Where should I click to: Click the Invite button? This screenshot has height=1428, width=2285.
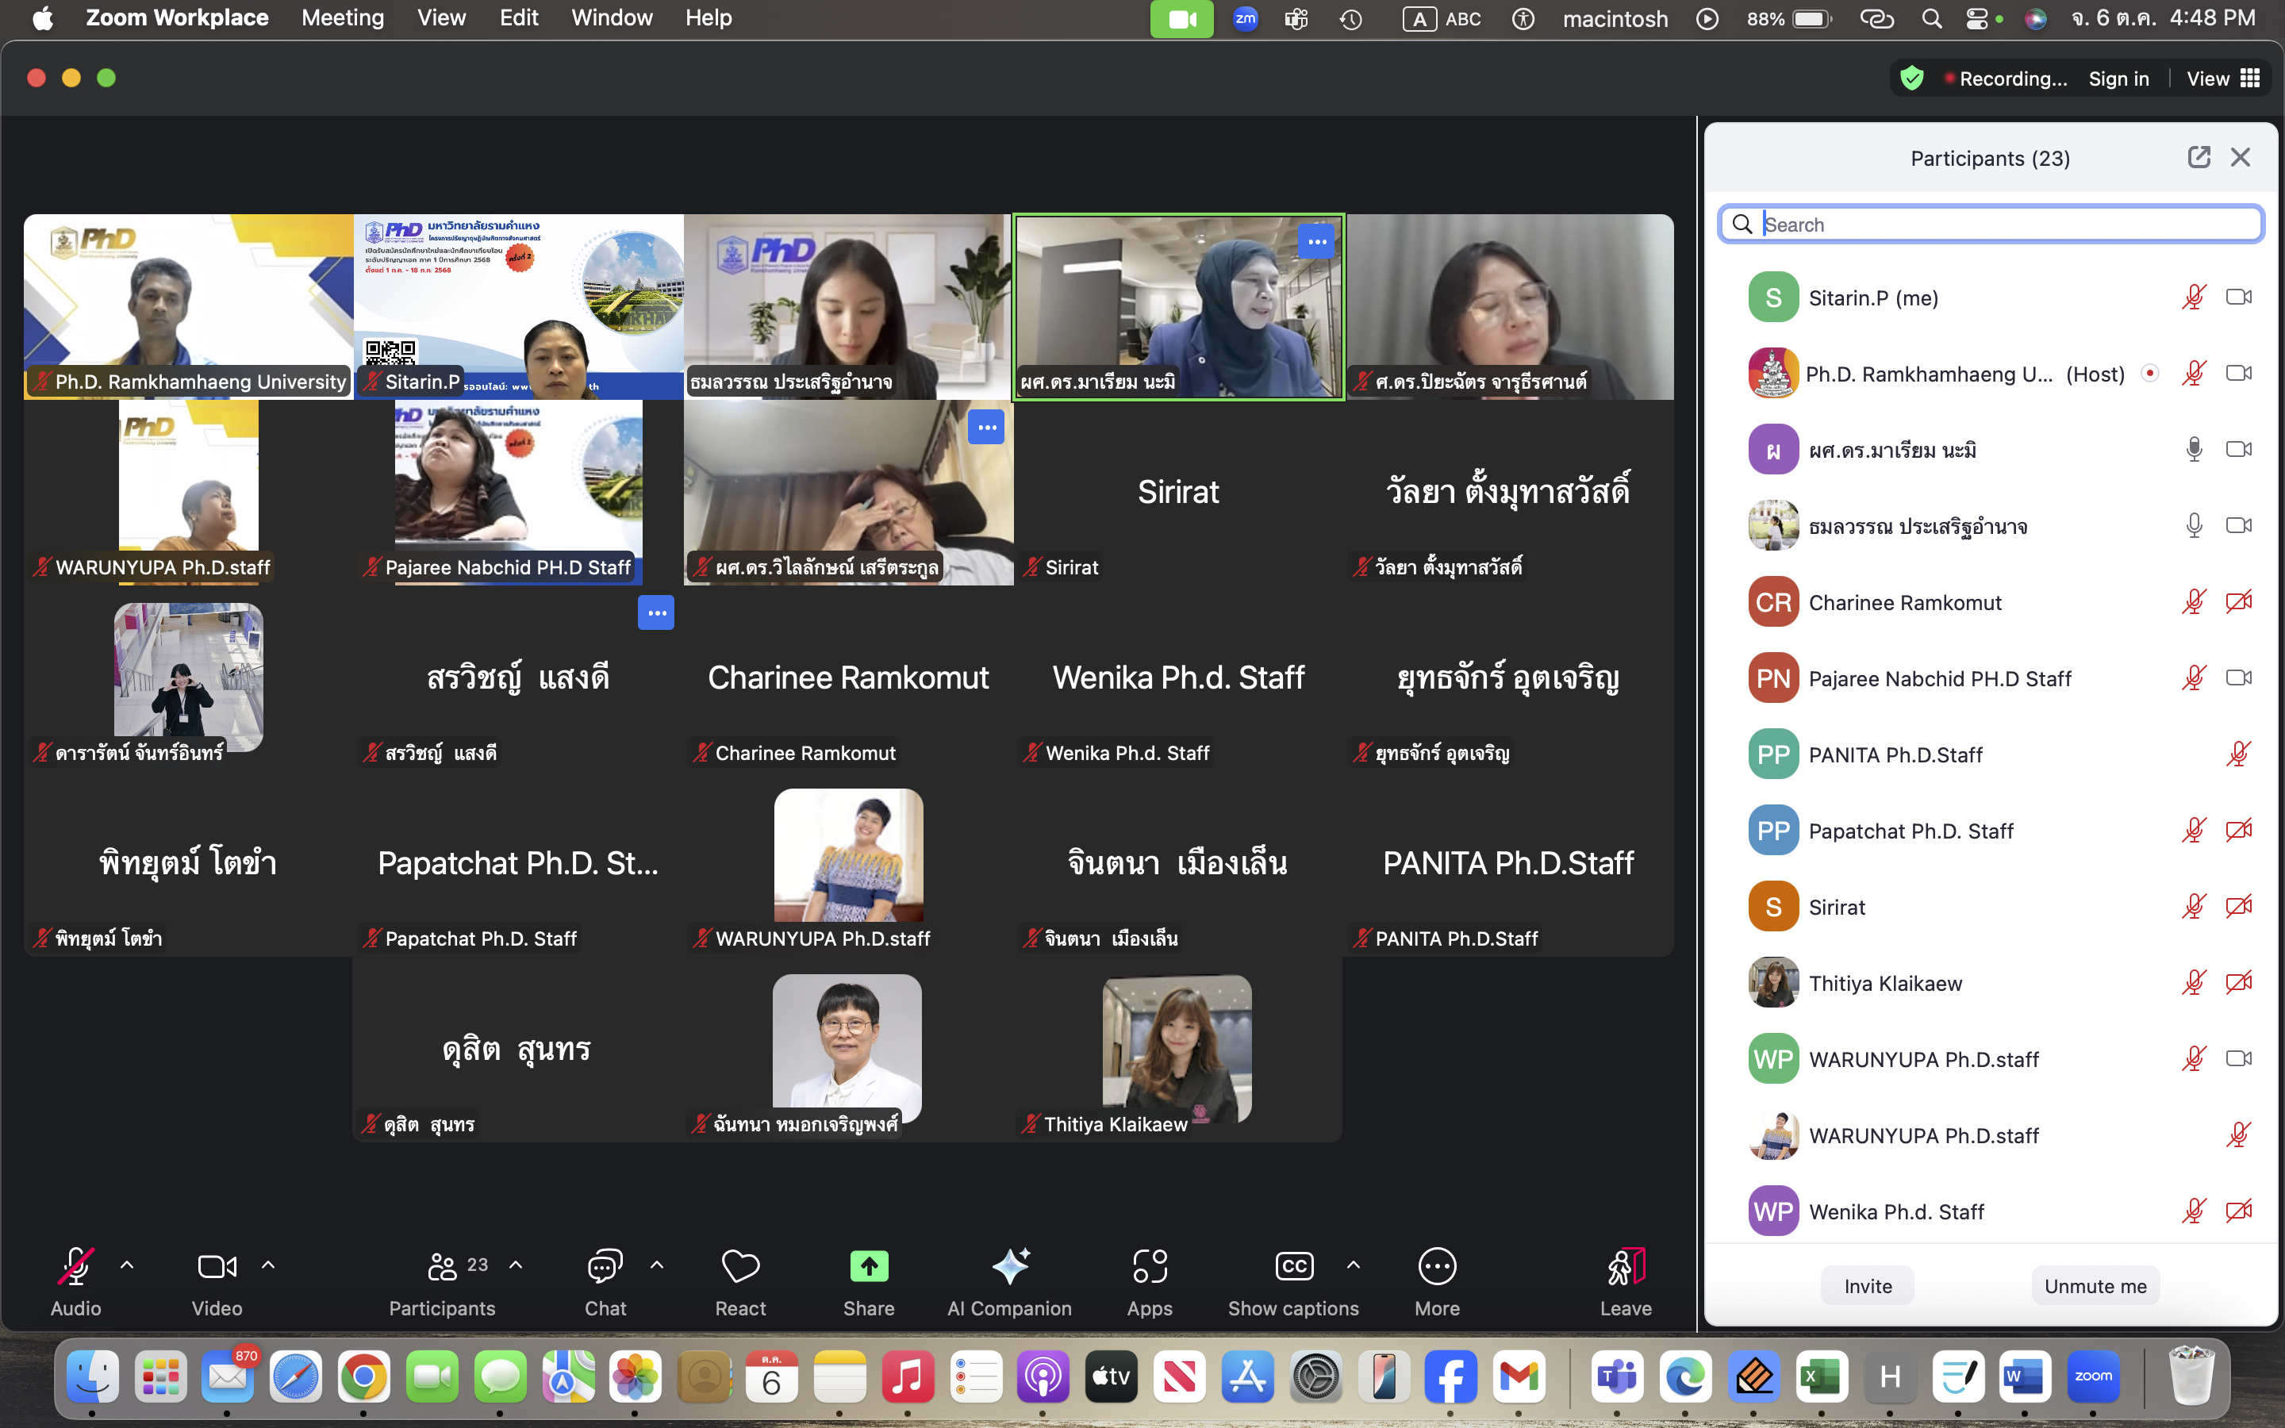tap(1867, 1286)
